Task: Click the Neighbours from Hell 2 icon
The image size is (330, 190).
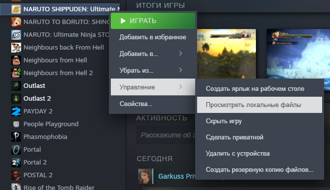Action: (x=16, y=73)
